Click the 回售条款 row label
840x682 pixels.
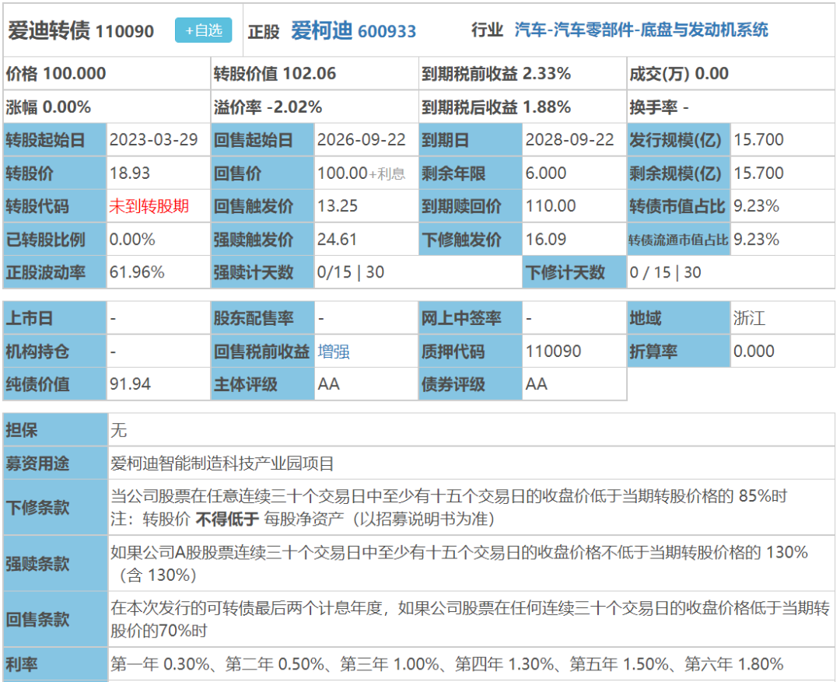[55, 619]
